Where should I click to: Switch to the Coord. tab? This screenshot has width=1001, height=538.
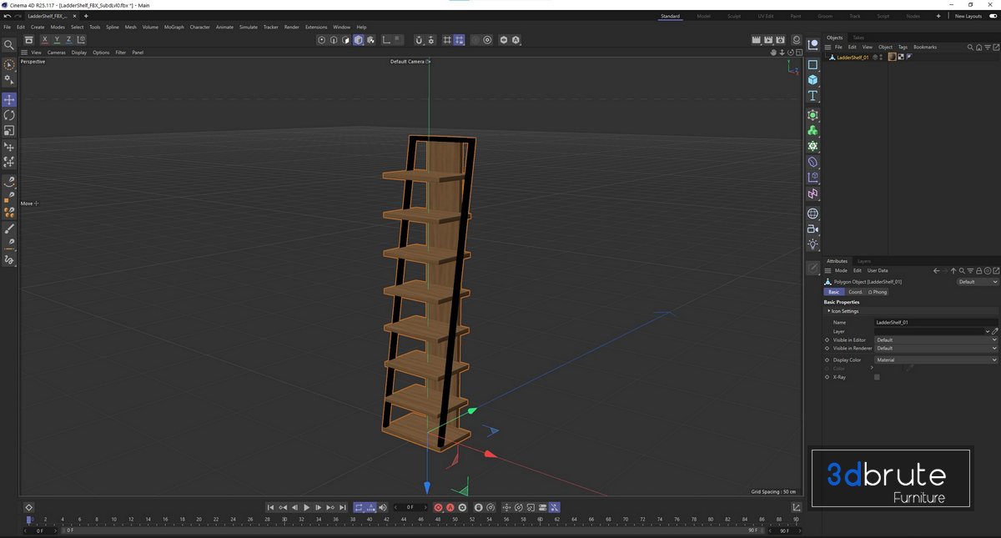(856, 292)
